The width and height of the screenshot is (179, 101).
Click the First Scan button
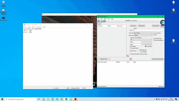pyautogui.click(x=133, y=26)
